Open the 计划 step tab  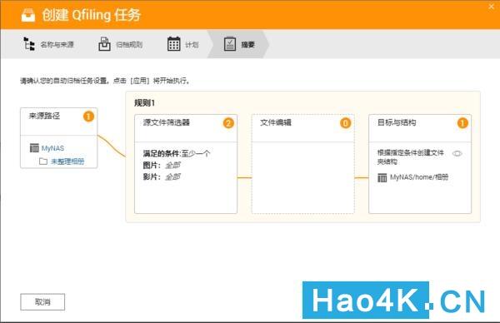click(183, 44)
